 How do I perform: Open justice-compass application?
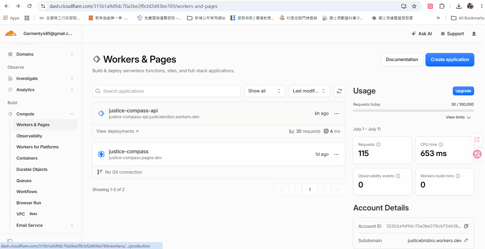tap(129, 151)
